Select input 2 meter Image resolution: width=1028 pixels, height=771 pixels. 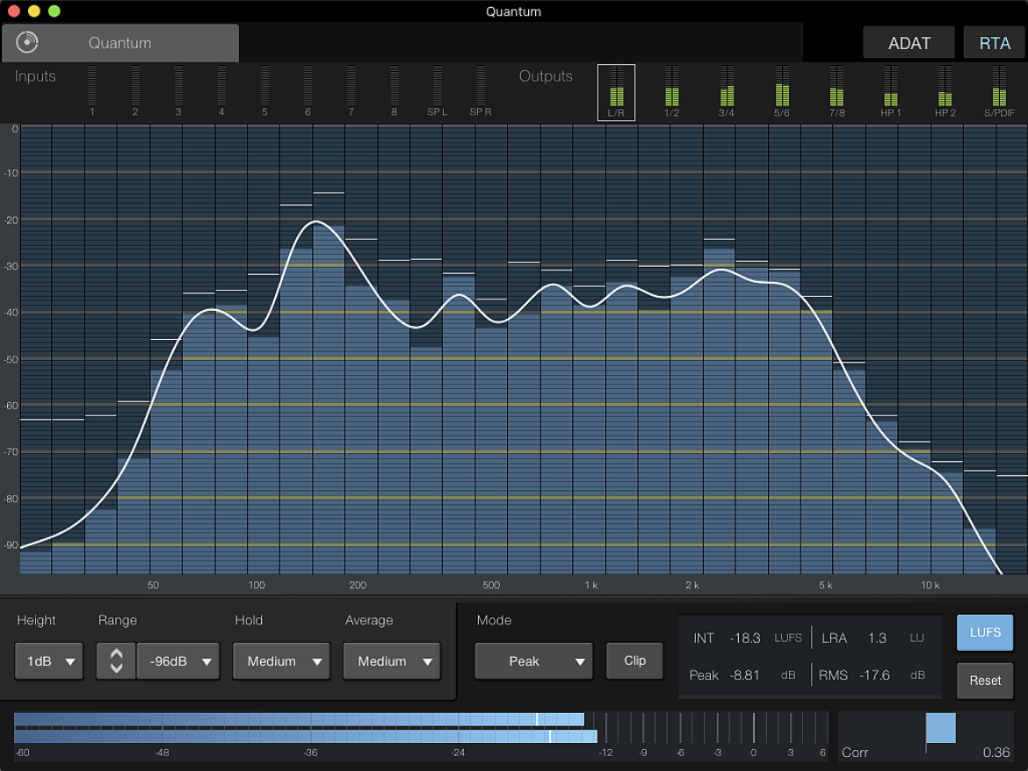[x=135, y=90]
